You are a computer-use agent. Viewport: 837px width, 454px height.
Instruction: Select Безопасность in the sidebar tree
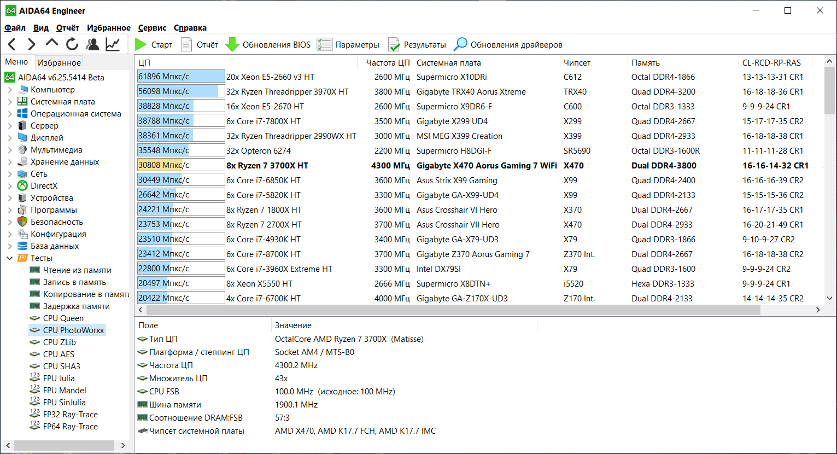[57, 222]
